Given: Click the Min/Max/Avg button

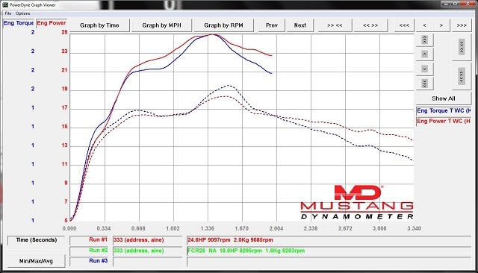Looking at the screenshot, I should (x=36, y=261).
